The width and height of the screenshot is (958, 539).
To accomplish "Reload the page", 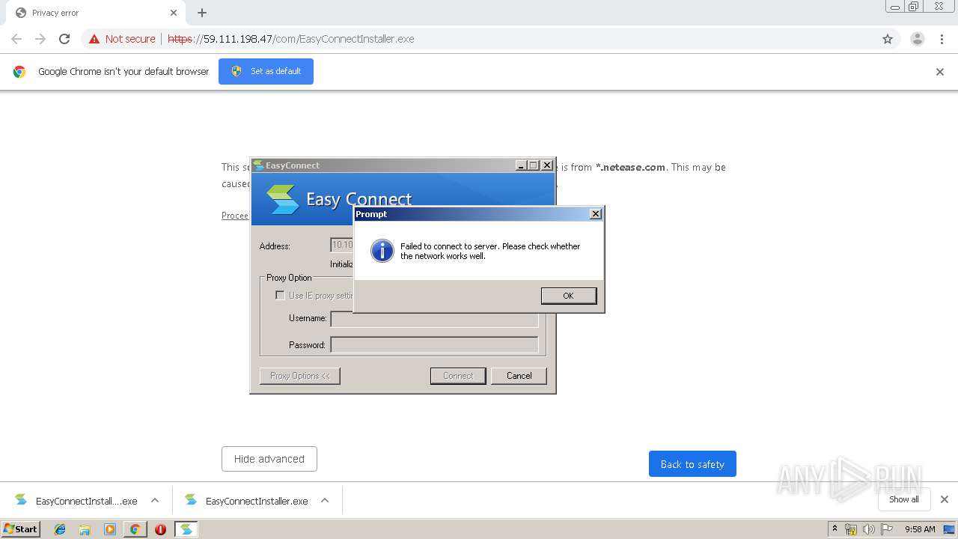I will pos(64,39).
